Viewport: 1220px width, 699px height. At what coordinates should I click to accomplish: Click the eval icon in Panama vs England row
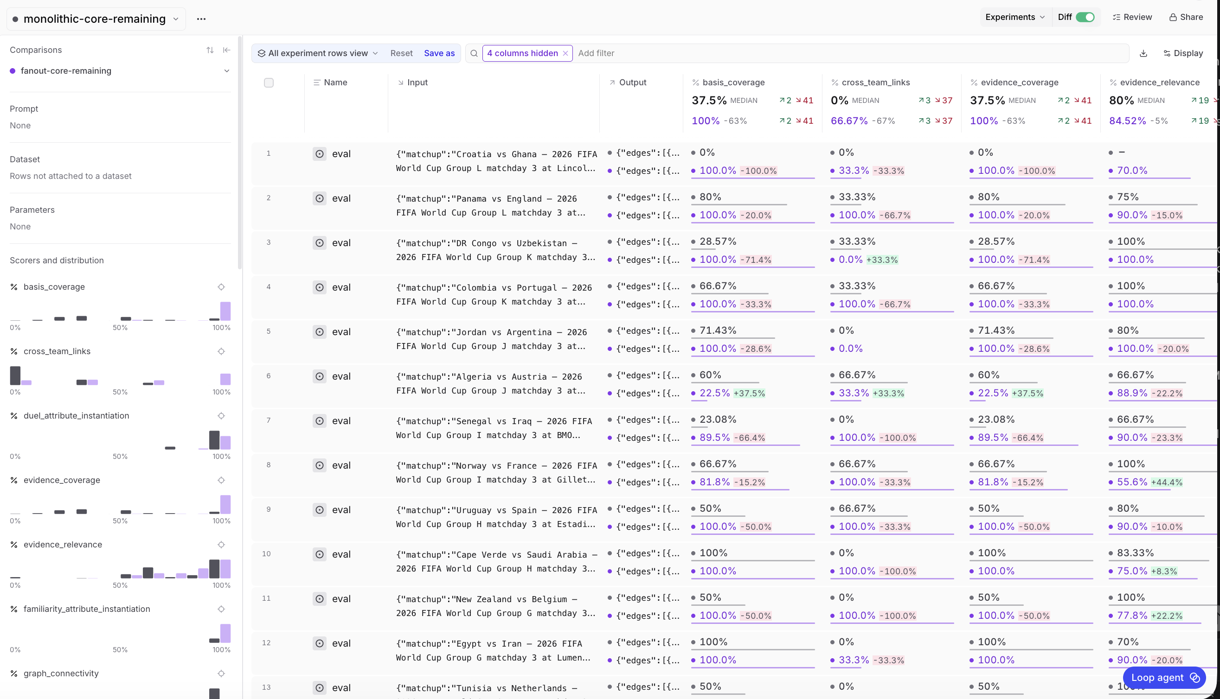pyautogui.click(x=320, y=198)
